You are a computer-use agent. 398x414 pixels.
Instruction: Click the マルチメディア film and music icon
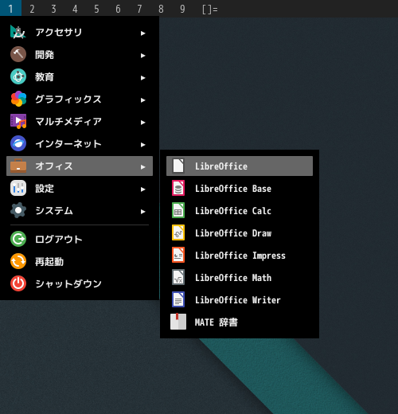tap(18, 121)
